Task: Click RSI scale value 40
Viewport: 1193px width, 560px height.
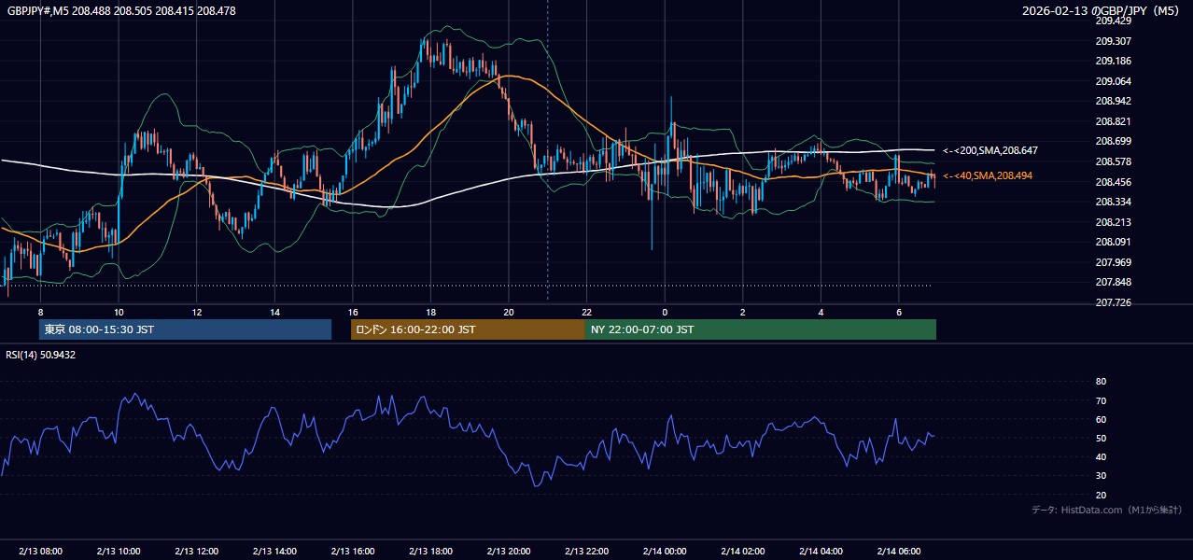Action: point(1101,456)
